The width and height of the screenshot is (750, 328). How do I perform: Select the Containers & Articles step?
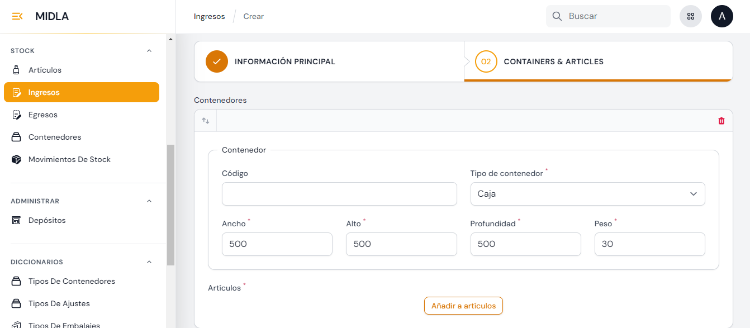pyautogui.click(x=553, y=61)
